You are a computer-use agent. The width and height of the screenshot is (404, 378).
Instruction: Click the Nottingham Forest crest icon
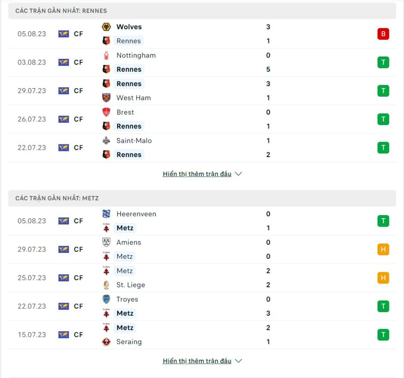click(106, 55)
